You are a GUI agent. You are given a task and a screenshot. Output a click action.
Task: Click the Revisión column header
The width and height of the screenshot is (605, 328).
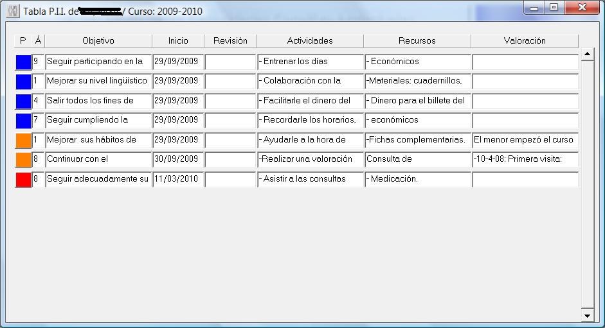click(230, 41)
